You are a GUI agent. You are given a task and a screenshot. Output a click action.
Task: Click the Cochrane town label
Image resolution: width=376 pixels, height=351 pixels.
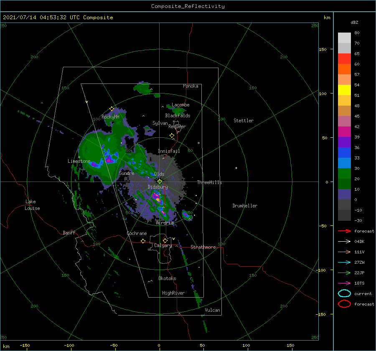click(137, 233)
